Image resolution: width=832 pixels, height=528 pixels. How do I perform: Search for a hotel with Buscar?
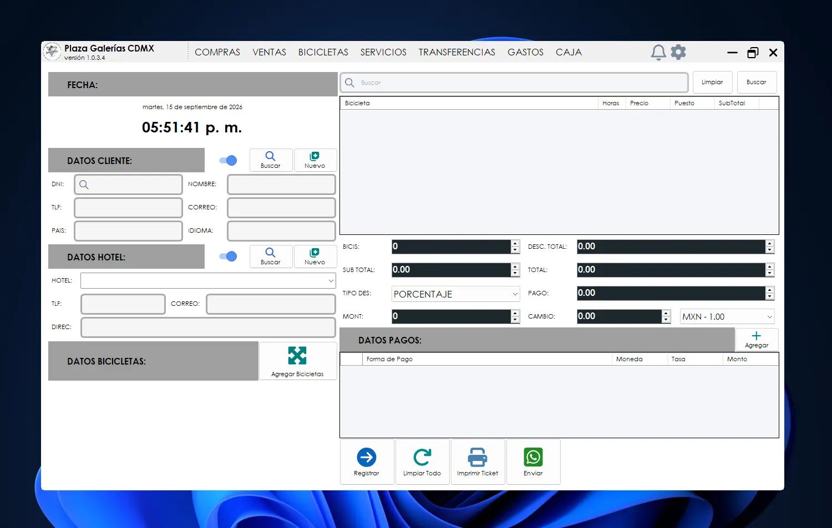(x=271, y=257)
